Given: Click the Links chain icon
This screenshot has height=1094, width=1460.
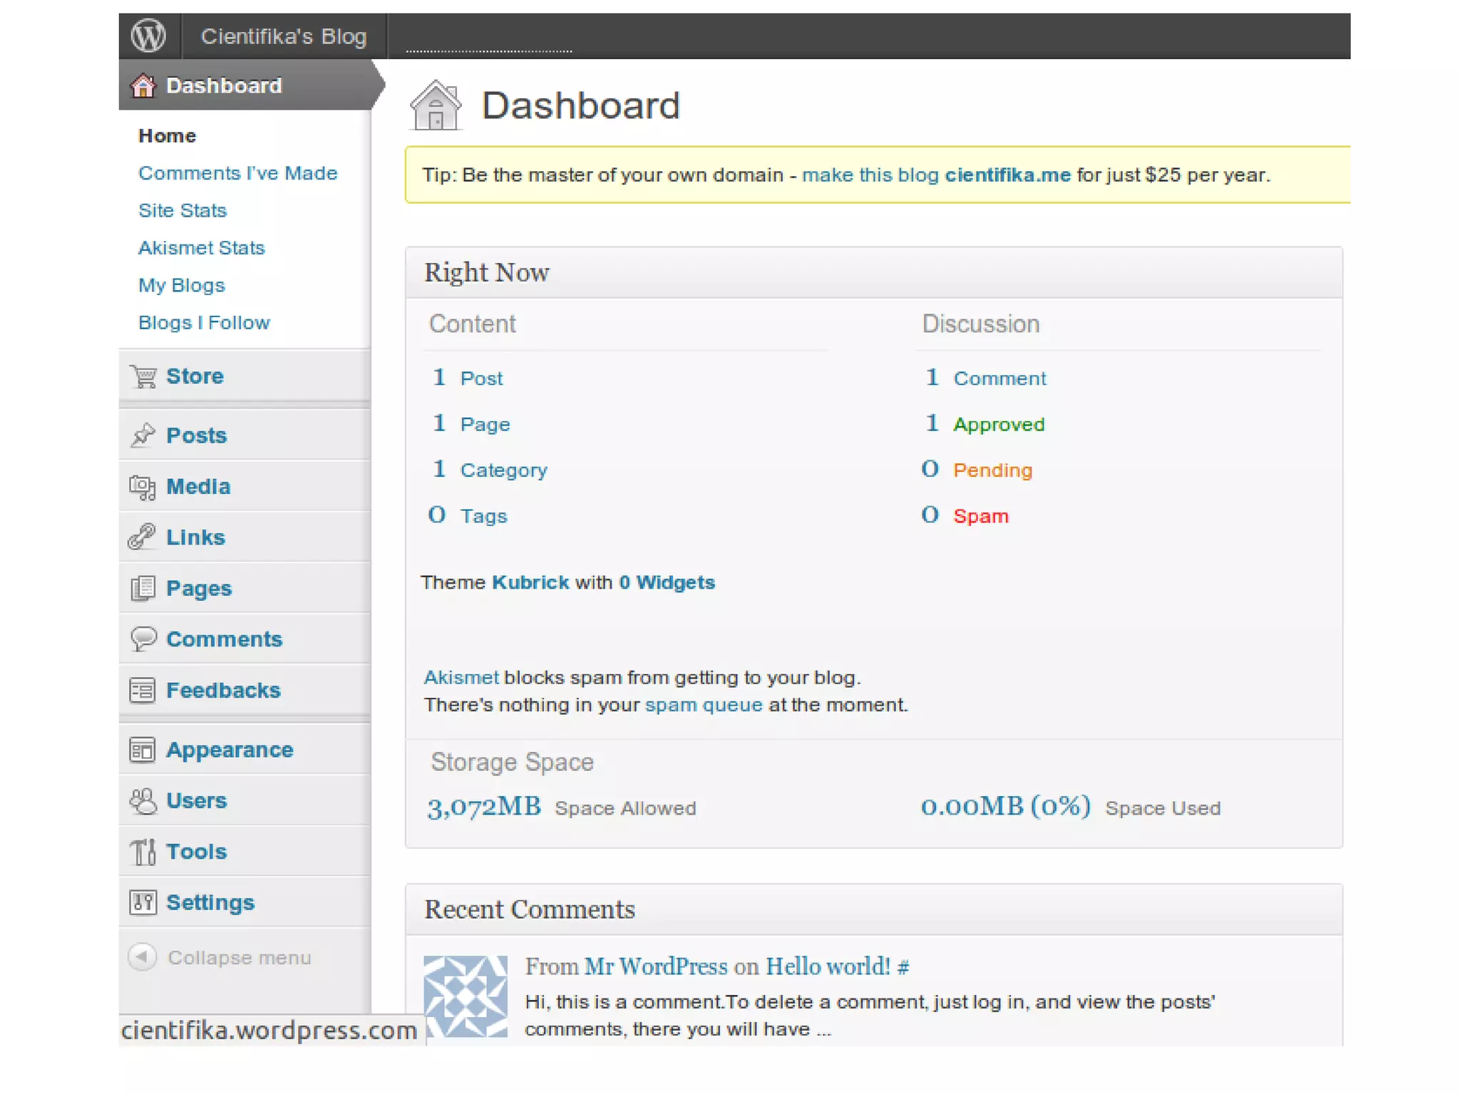Looking at the screenshot, I should pyautogui.click(x=142, y=537).
